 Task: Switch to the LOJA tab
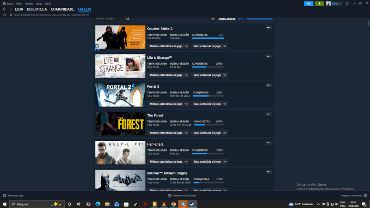19,9
